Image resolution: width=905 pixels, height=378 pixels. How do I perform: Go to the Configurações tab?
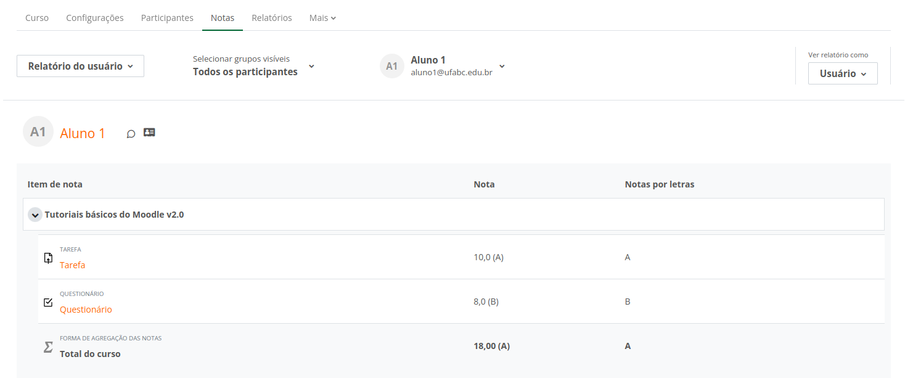(95, 18)
